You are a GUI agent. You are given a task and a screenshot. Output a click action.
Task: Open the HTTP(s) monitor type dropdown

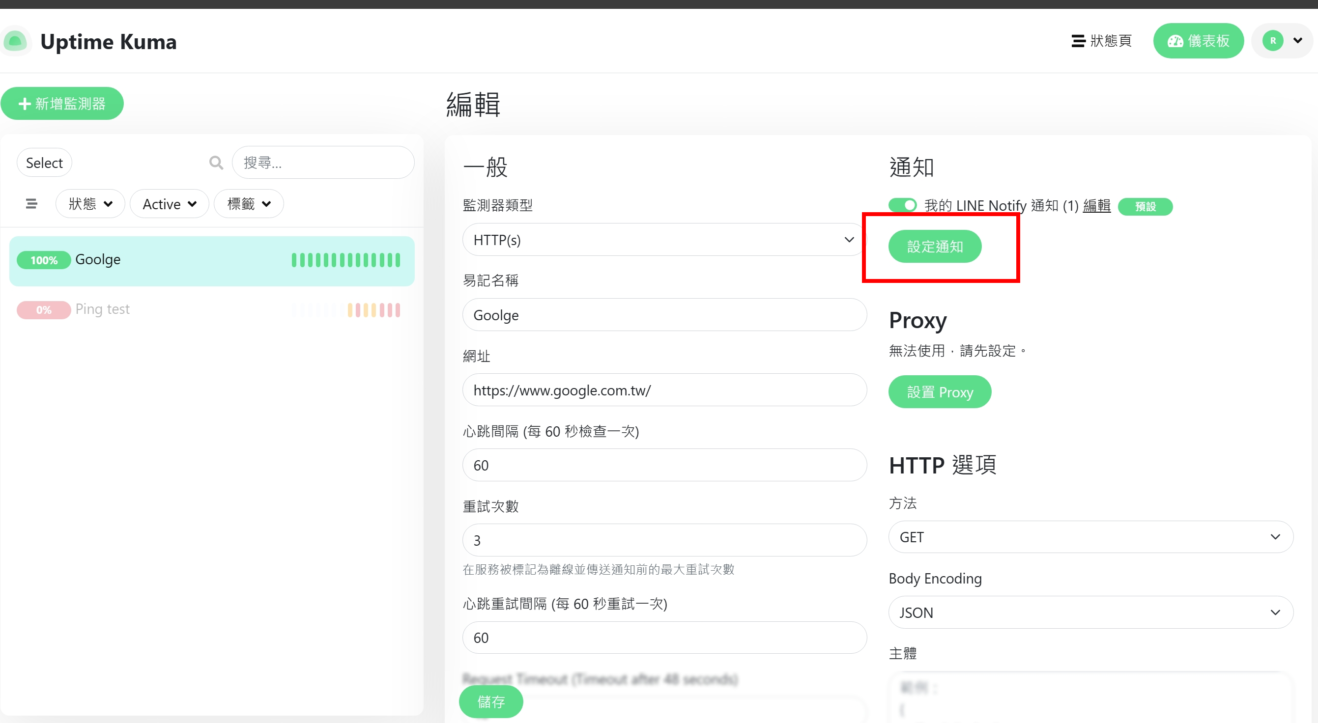663,240
